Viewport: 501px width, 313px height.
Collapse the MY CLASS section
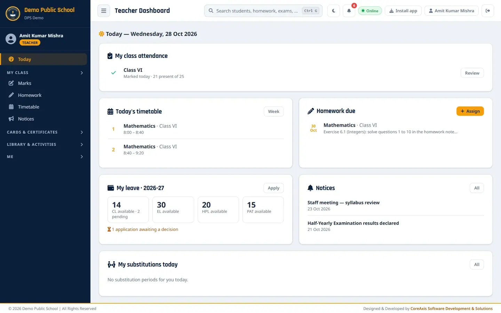click(x=45, y=73)
